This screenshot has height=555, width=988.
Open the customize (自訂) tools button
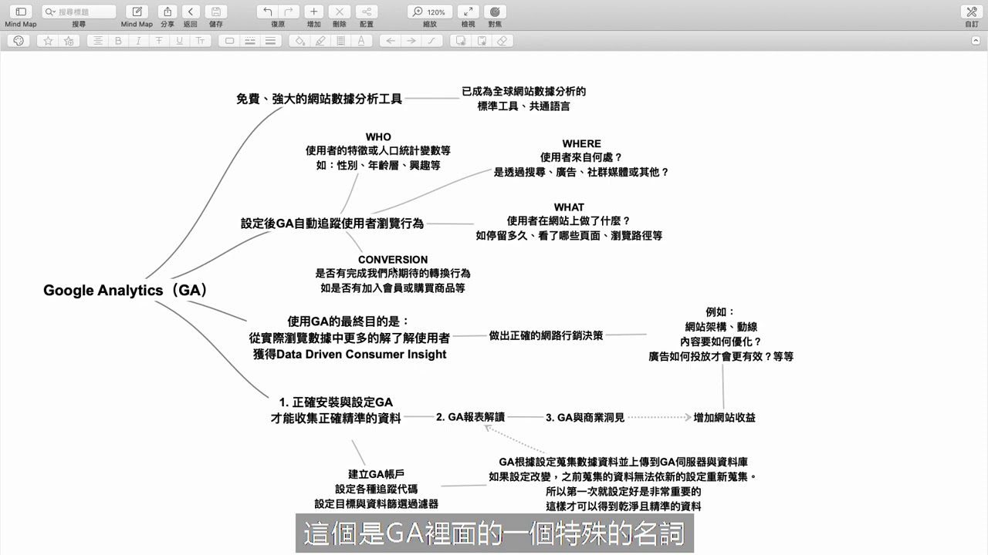click(972, 12)
